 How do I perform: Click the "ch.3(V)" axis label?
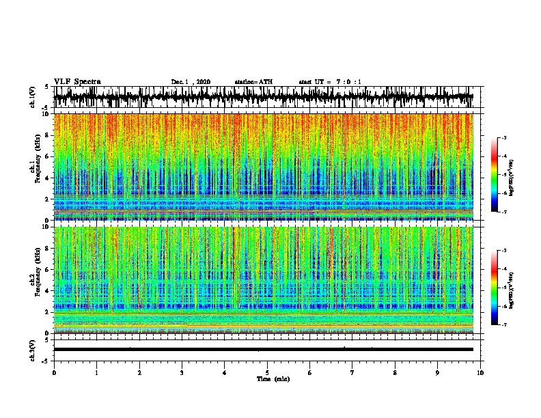[x=33, y=350]
